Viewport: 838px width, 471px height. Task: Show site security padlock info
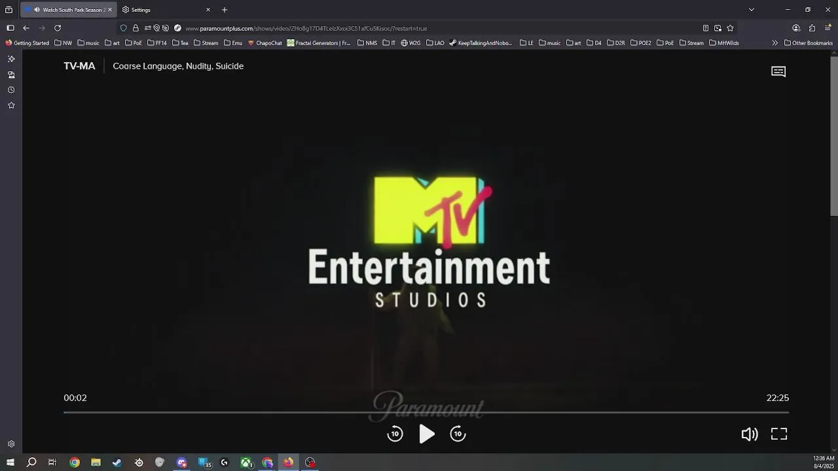coord(136,28)
